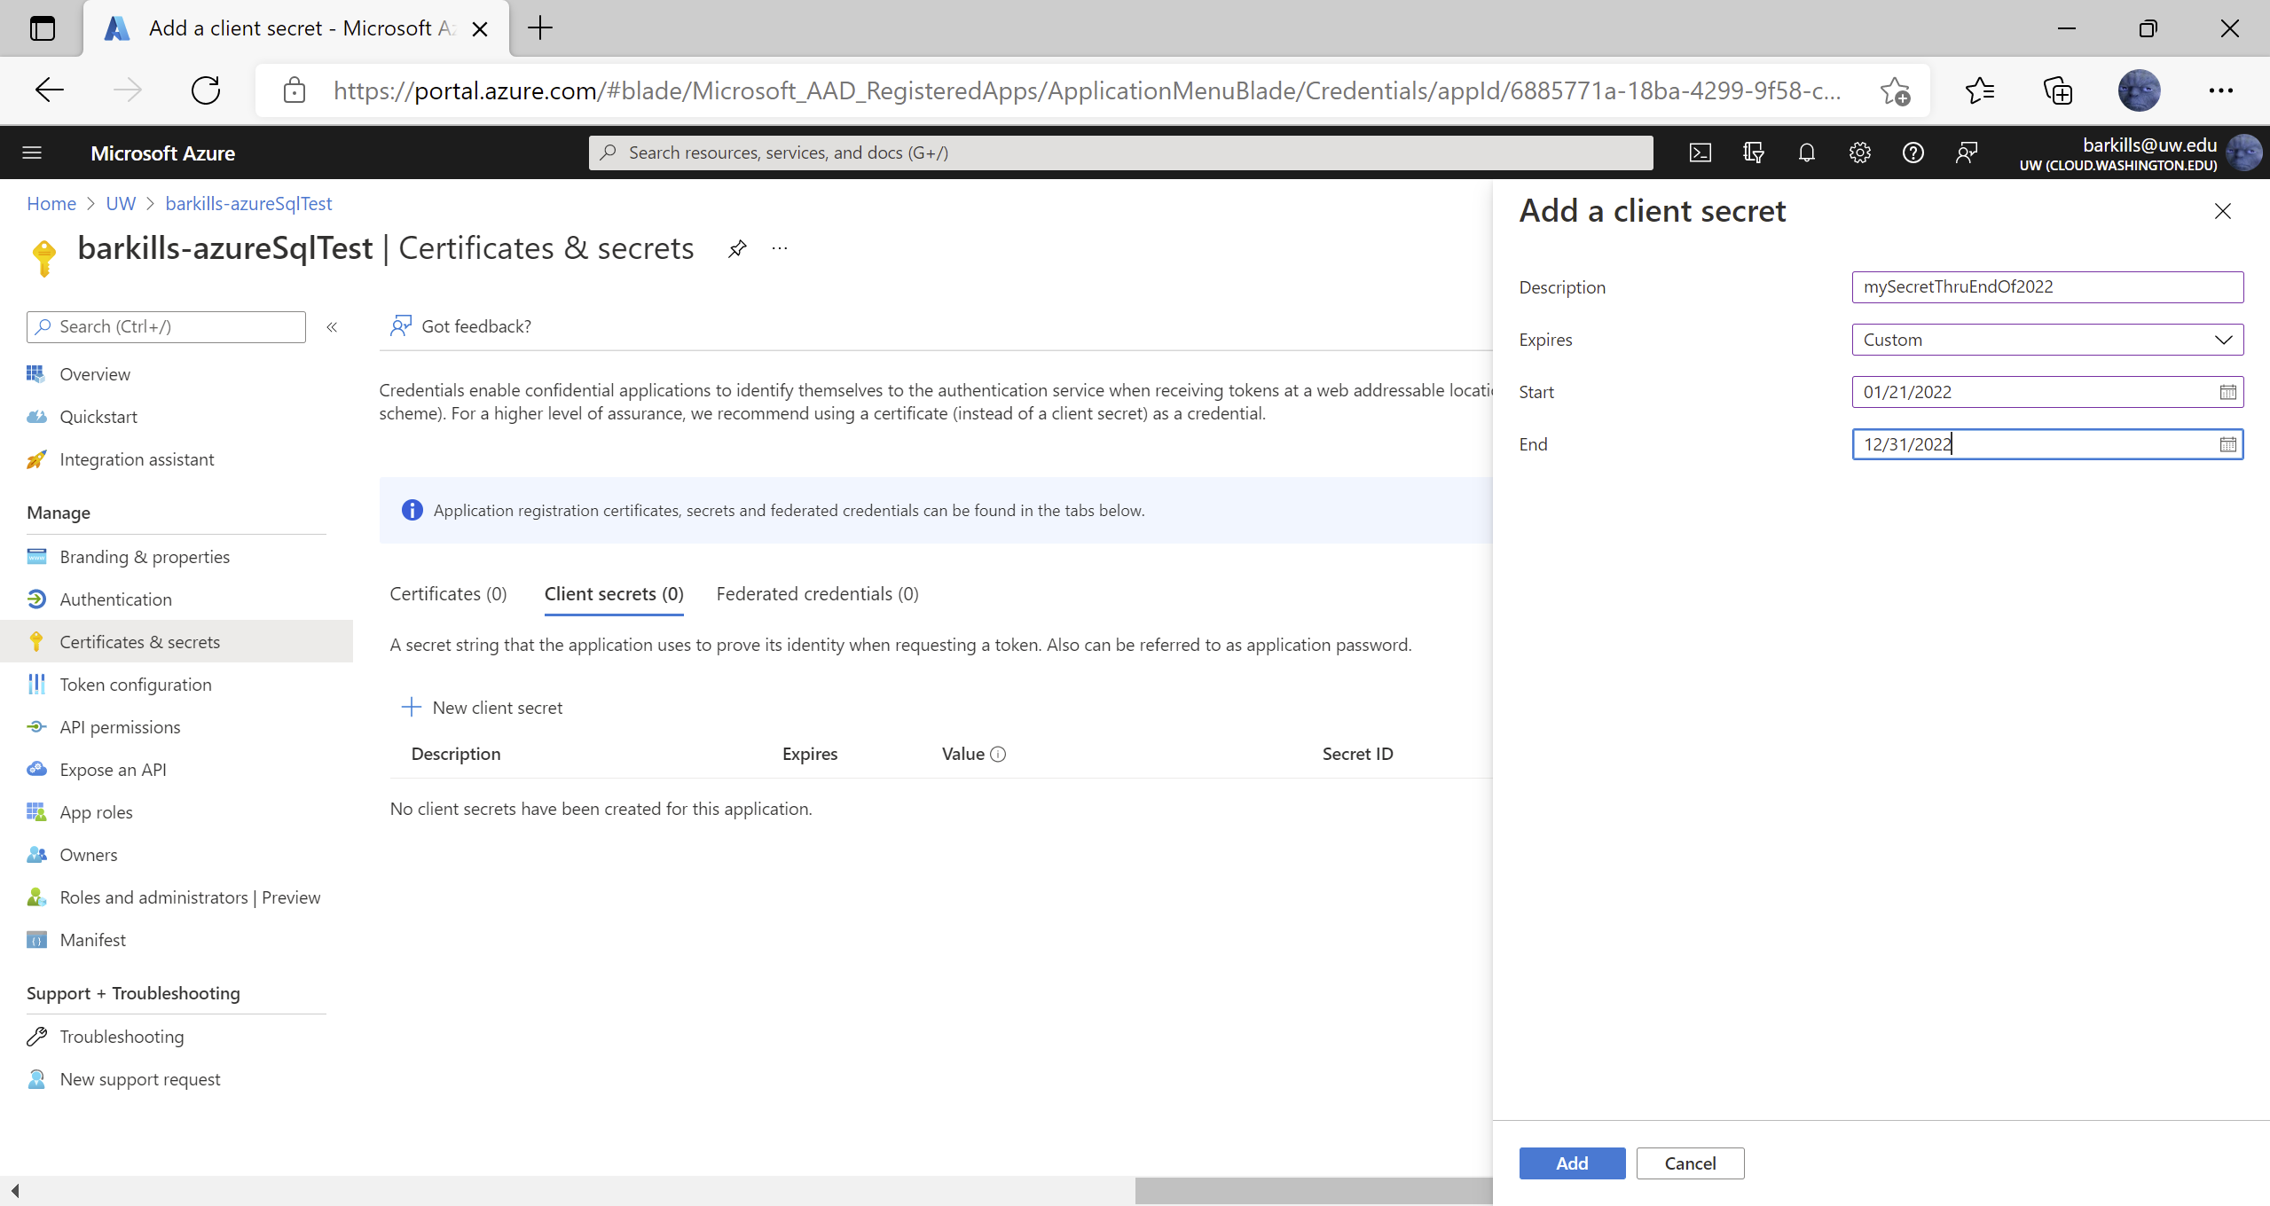Open the Feedback icon in top bar
Screen dimensions: 2270x1206
1966,153
